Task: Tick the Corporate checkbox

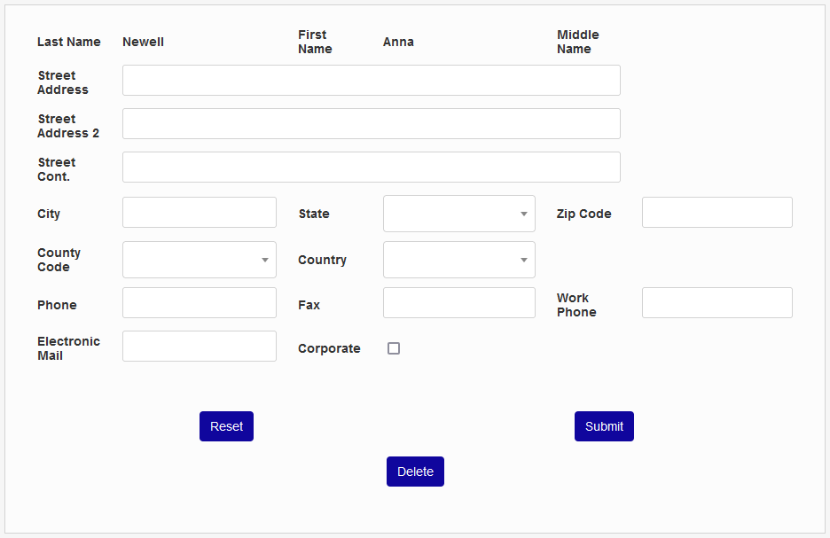Action: (394, 348)
